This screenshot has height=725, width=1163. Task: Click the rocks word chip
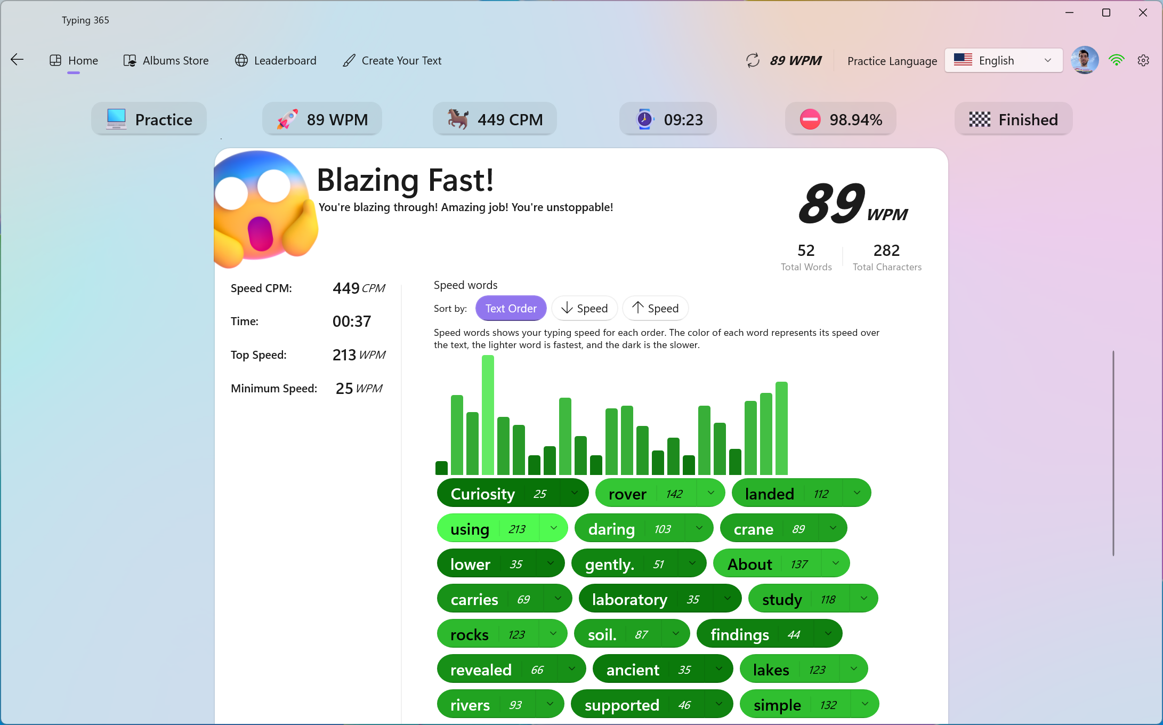point(502,634)
